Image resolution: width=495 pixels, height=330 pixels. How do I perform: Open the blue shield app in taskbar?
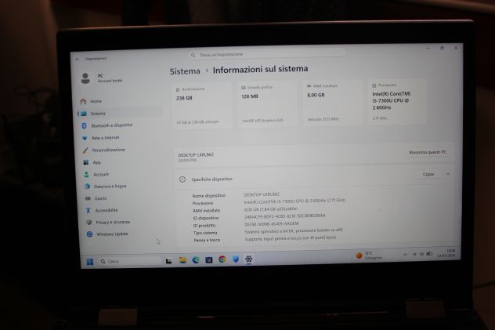pos(236,259)
